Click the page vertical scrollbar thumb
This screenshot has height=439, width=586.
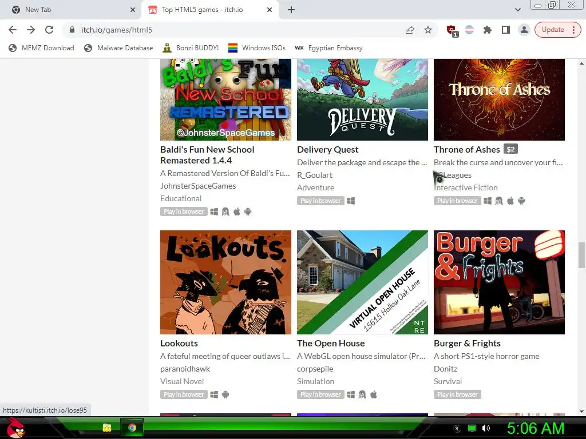[x=581, y=255]
